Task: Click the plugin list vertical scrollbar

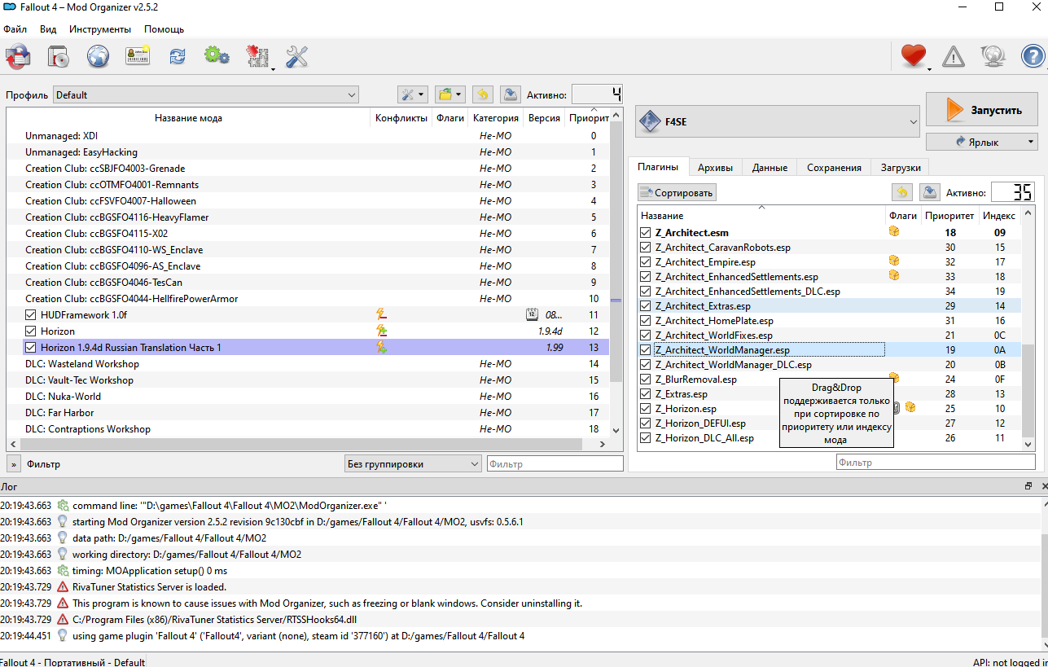Action: (1028, 389)
